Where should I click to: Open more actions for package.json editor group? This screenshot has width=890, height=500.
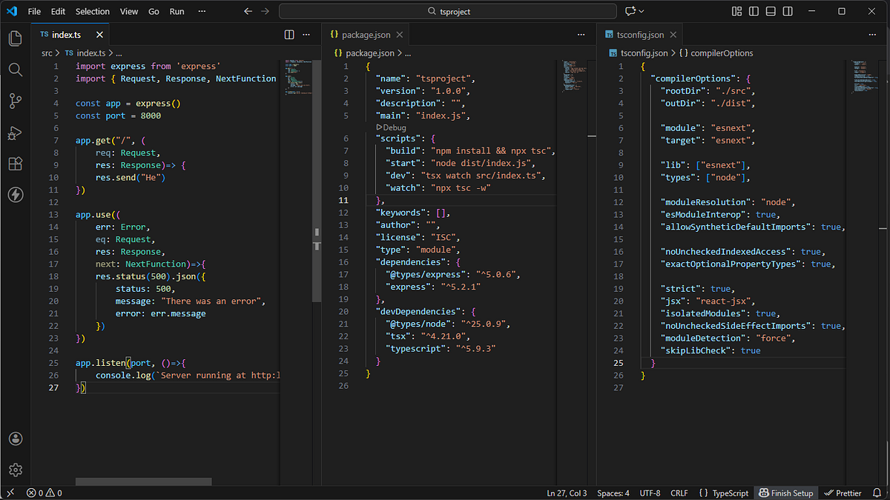[x=581, y=35]
